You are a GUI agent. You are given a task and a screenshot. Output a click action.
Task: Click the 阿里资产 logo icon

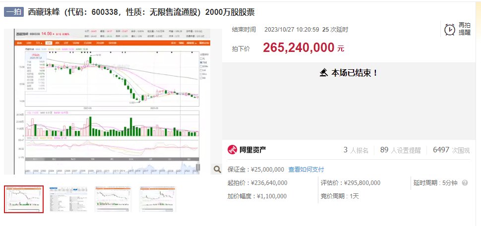click(232, 149)
